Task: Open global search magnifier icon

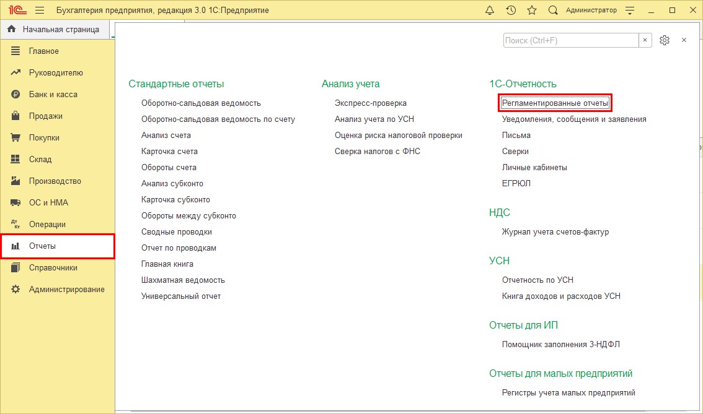Action: coord(553,11)
